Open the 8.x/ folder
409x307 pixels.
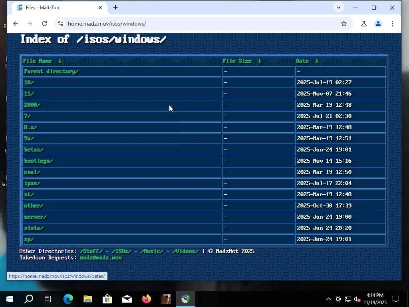pos(30,128)
